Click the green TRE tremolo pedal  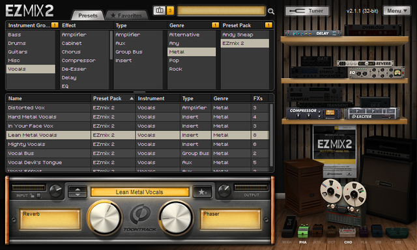tap(397, 232)
